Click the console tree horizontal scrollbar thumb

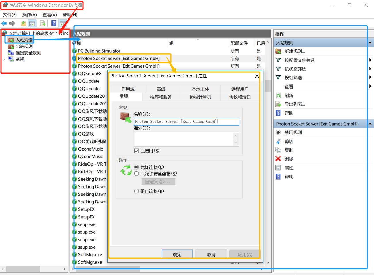23,269
